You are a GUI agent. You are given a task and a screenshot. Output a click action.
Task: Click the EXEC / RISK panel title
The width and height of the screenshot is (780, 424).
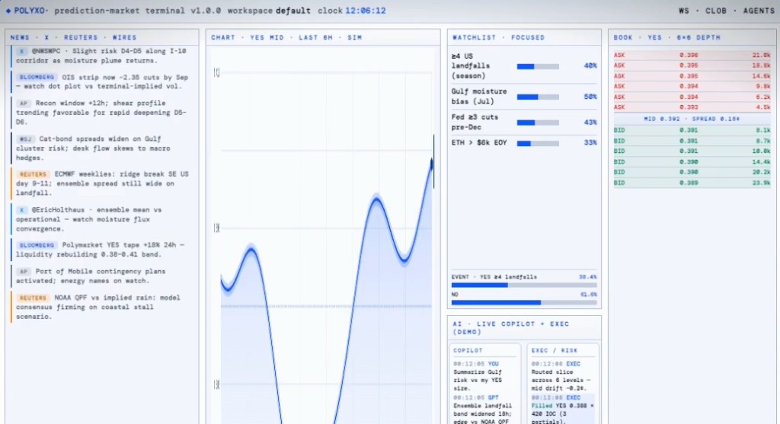click(x=551, y=350)
